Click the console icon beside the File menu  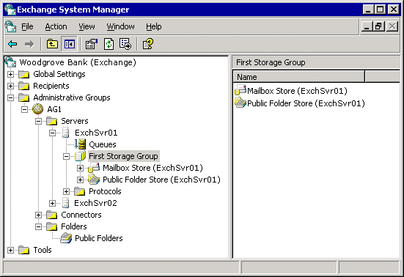[10, 26]
